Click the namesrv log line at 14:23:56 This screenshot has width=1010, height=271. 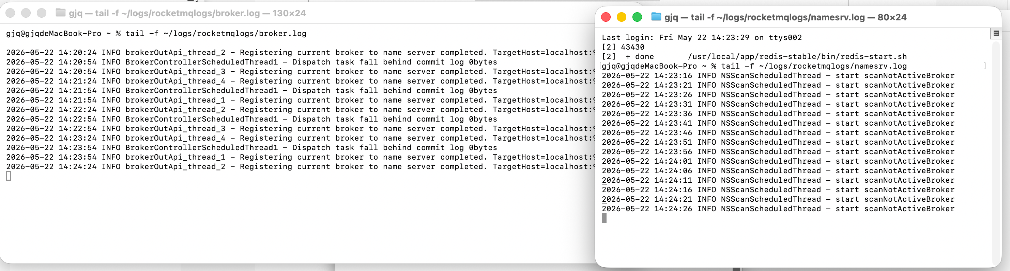pyautogui.click(x=778, y=151)
